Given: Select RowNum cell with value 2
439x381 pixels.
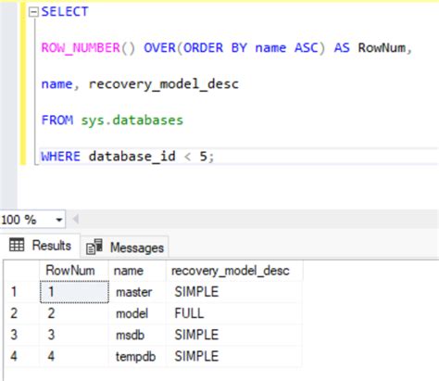Looking at the screenshot, I should [x=74, y=313].
